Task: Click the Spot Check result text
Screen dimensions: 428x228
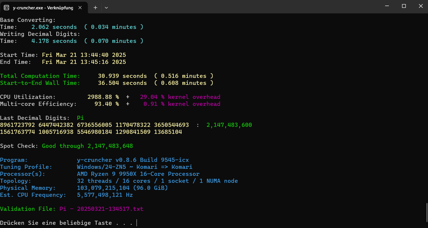Action: pos(87,146)
